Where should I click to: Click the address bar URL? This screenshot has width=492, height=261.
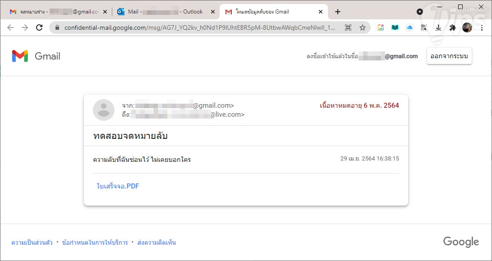pos(200,27)
